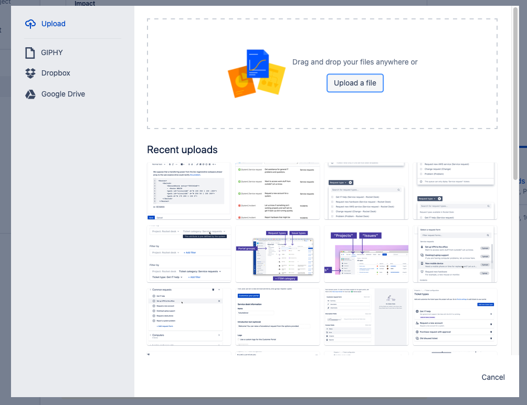527x405 pixels.
Task: Select the GIPHY icon in the sidebar
Action: point(30,52)
